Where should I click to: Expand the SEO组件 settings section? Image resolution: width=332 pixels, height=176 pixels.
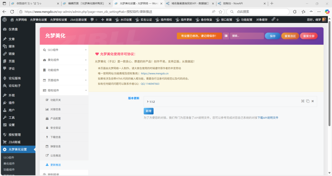tap(64, 50)
